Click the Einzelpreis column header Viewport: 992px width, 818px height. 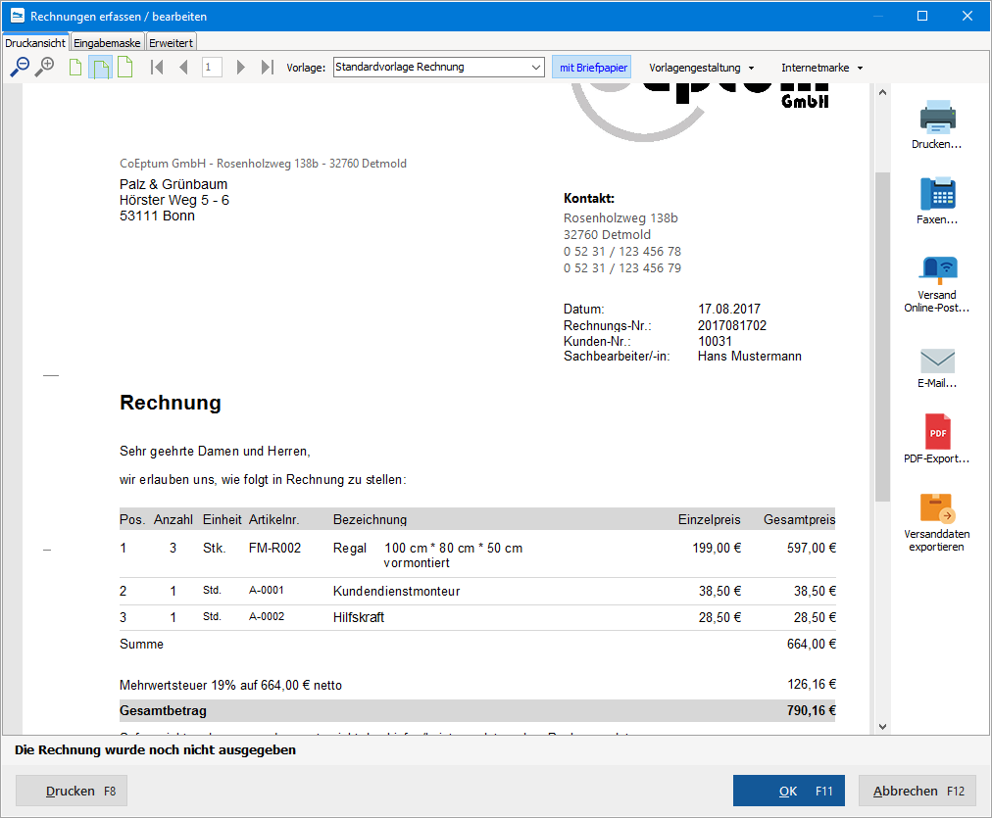[710, 519]
